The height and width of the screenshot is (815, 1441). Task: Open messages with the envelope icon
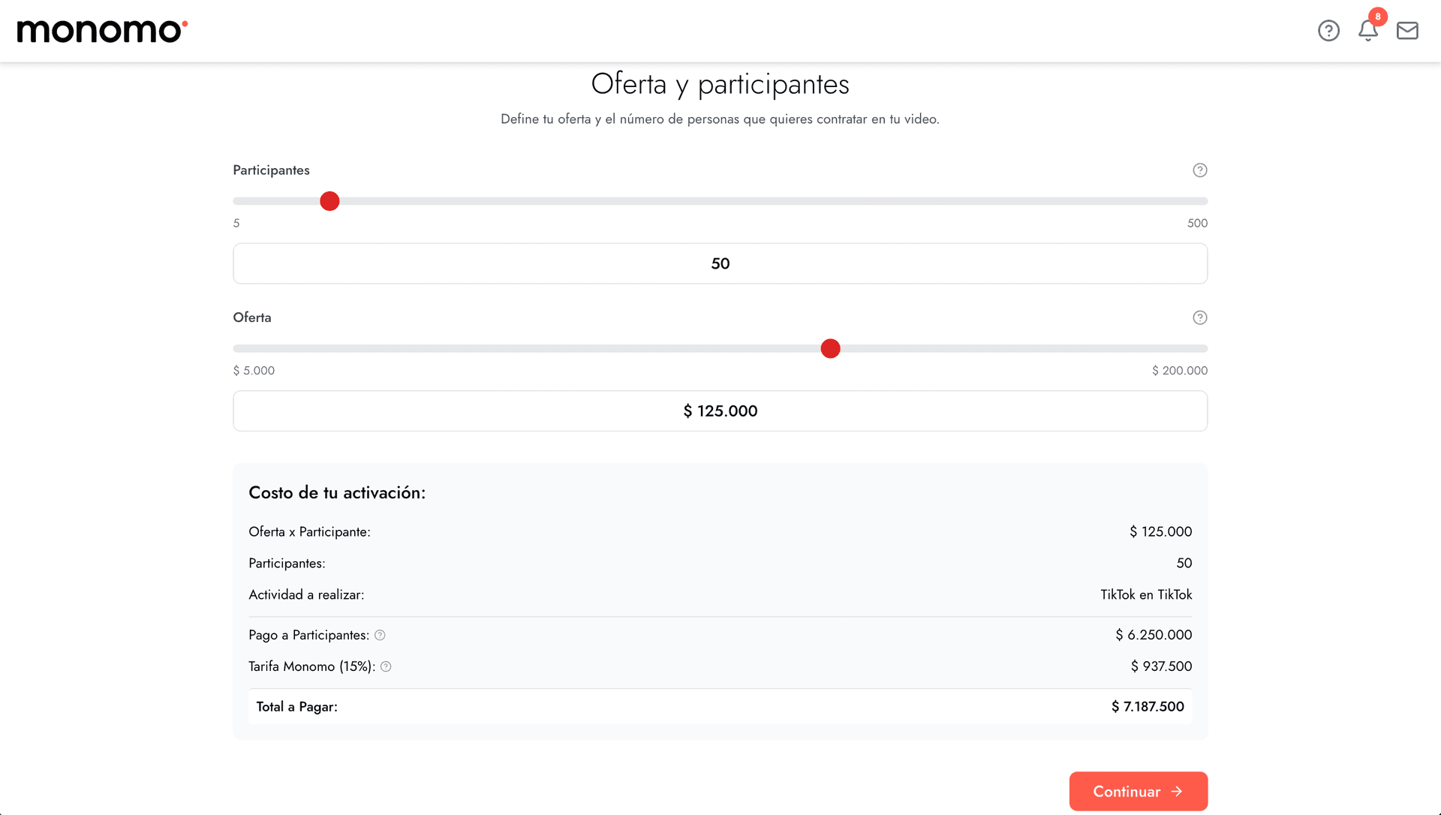click(1407, 31)
